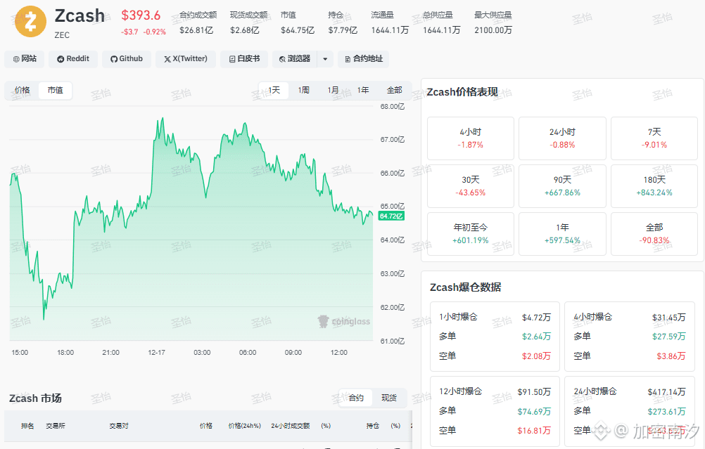The height and width of the screenshot is (449, 705).
Task: Click the 24小时 price performance card
Action: click(562, 138)
